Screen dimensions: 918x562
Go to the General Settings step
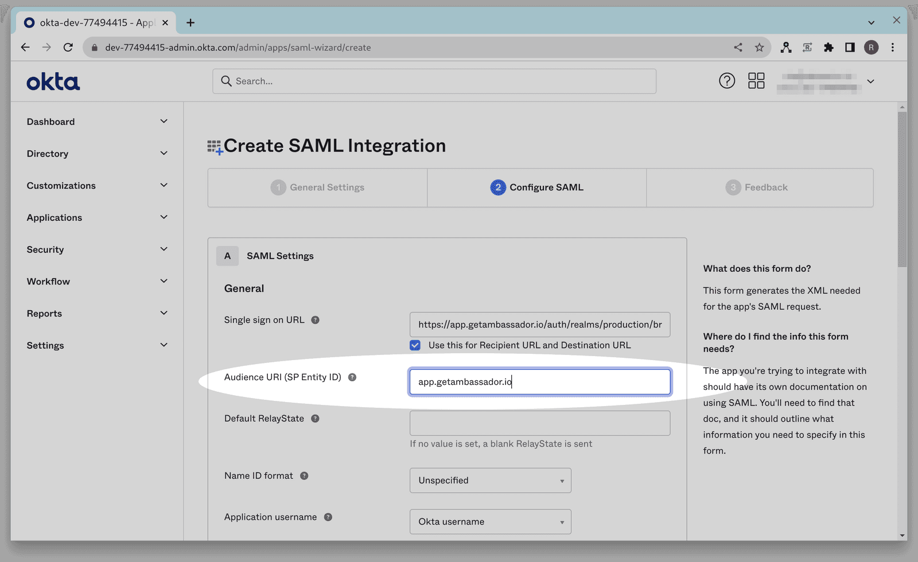tap(317, 188)
